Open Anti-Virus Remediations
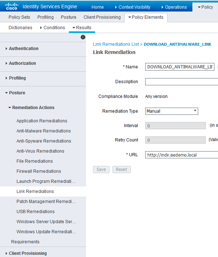Screen dimensions: 218x257 (x=40, y=151)
